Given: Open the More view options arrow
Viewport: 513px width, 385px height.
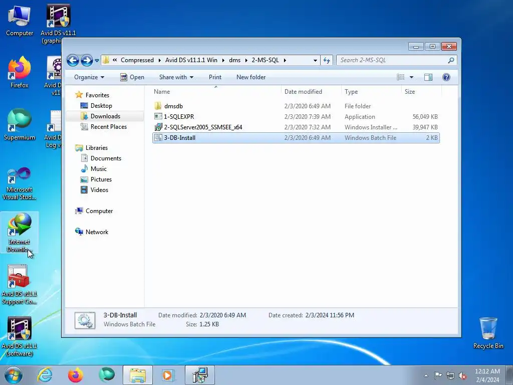Looking at the screenshot, I should click(412, 77).
